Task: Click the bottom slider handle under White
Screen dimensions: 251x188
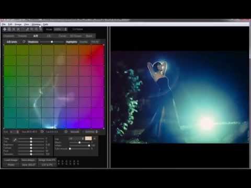Action: click(70, 149)
